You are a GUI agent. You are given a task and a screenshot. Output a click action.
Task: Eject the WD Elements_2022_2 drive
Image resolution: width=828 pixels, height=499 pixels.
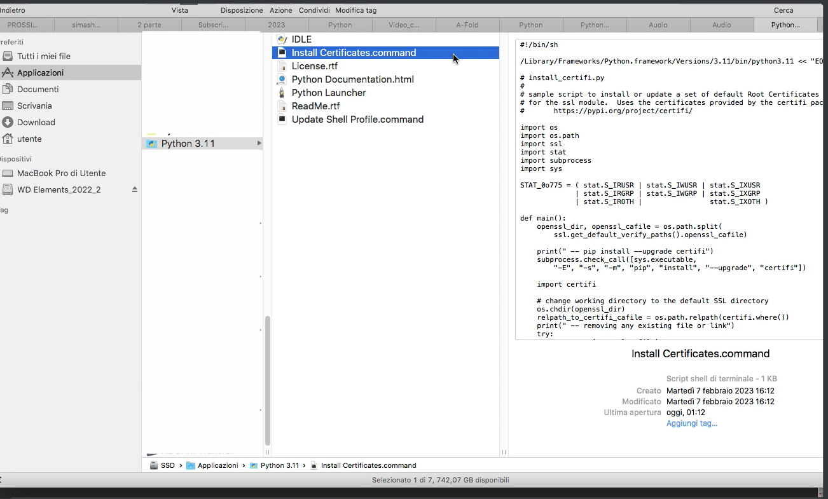(x=134, y=189)
